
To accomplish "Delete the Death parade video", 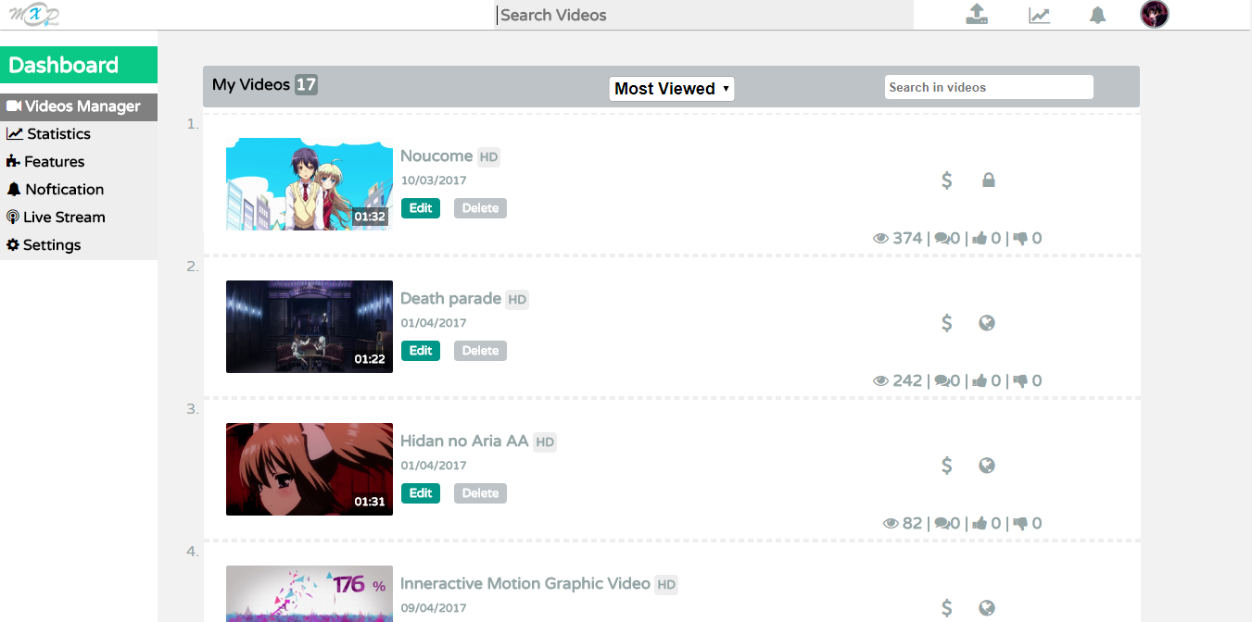I will [x=480, y=351].
